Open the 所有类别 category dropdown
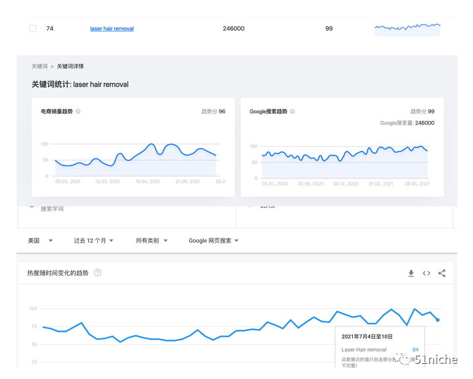The image size is (473, 379). (152, 241)
